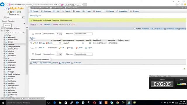Open the Triggers tab
This screenshot has height=105, width=187.
[134, 11]
